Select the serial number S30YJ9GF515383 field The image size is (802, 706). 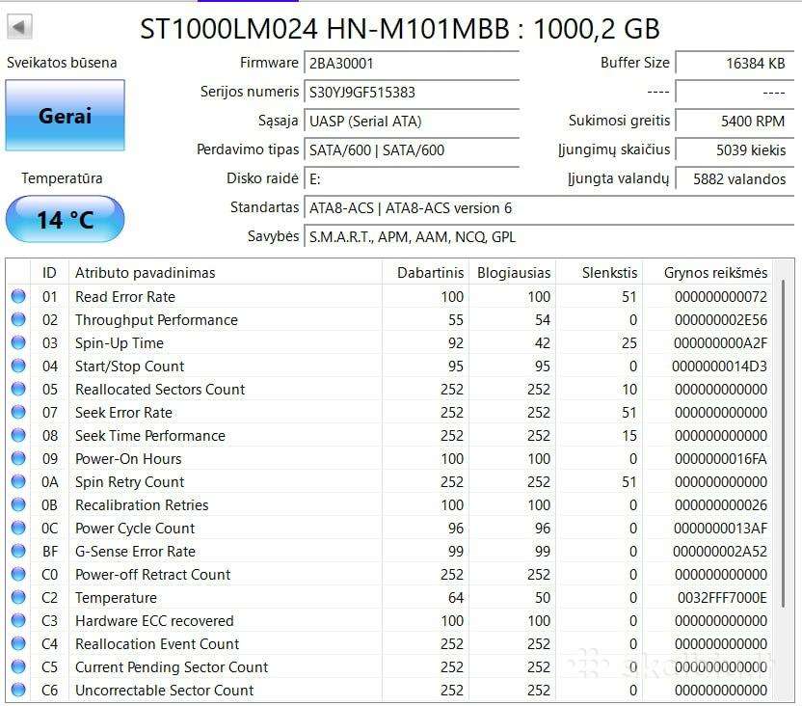click(x=412, y=92)
